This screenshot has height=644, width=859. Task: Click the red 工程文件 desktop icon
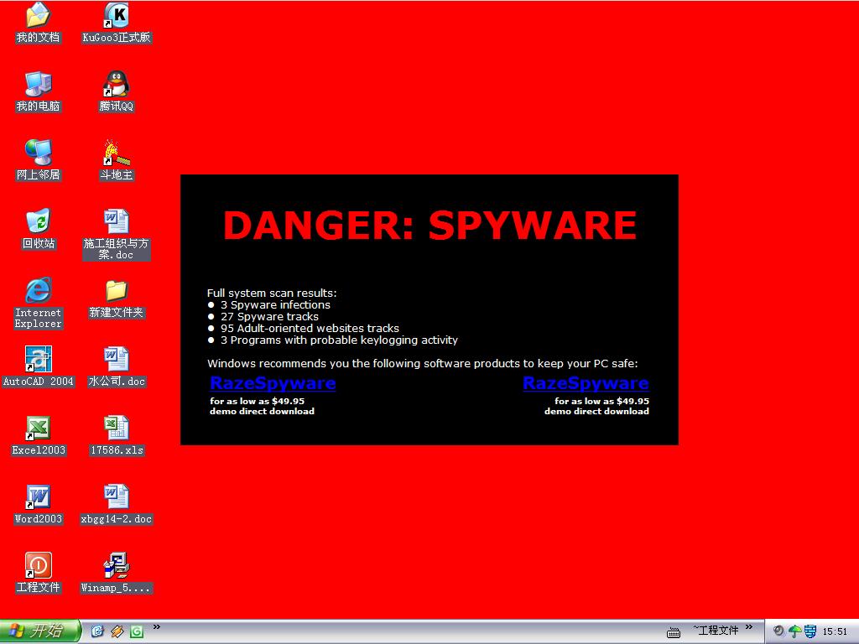pos(38,566)
